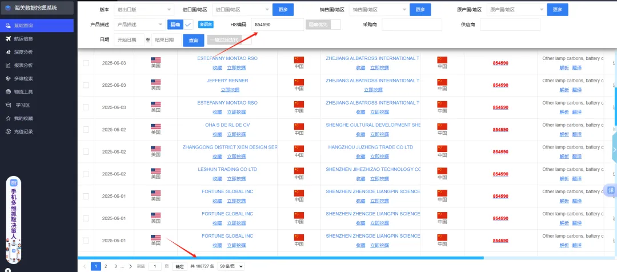Click 收藏 under HANGZHOU JUZHENG TRADE
Image resolution: width=617 pixels, height=272 pixels.
360,156
